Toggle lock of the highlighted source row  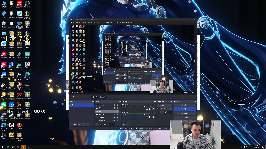(x=117, y=111)
